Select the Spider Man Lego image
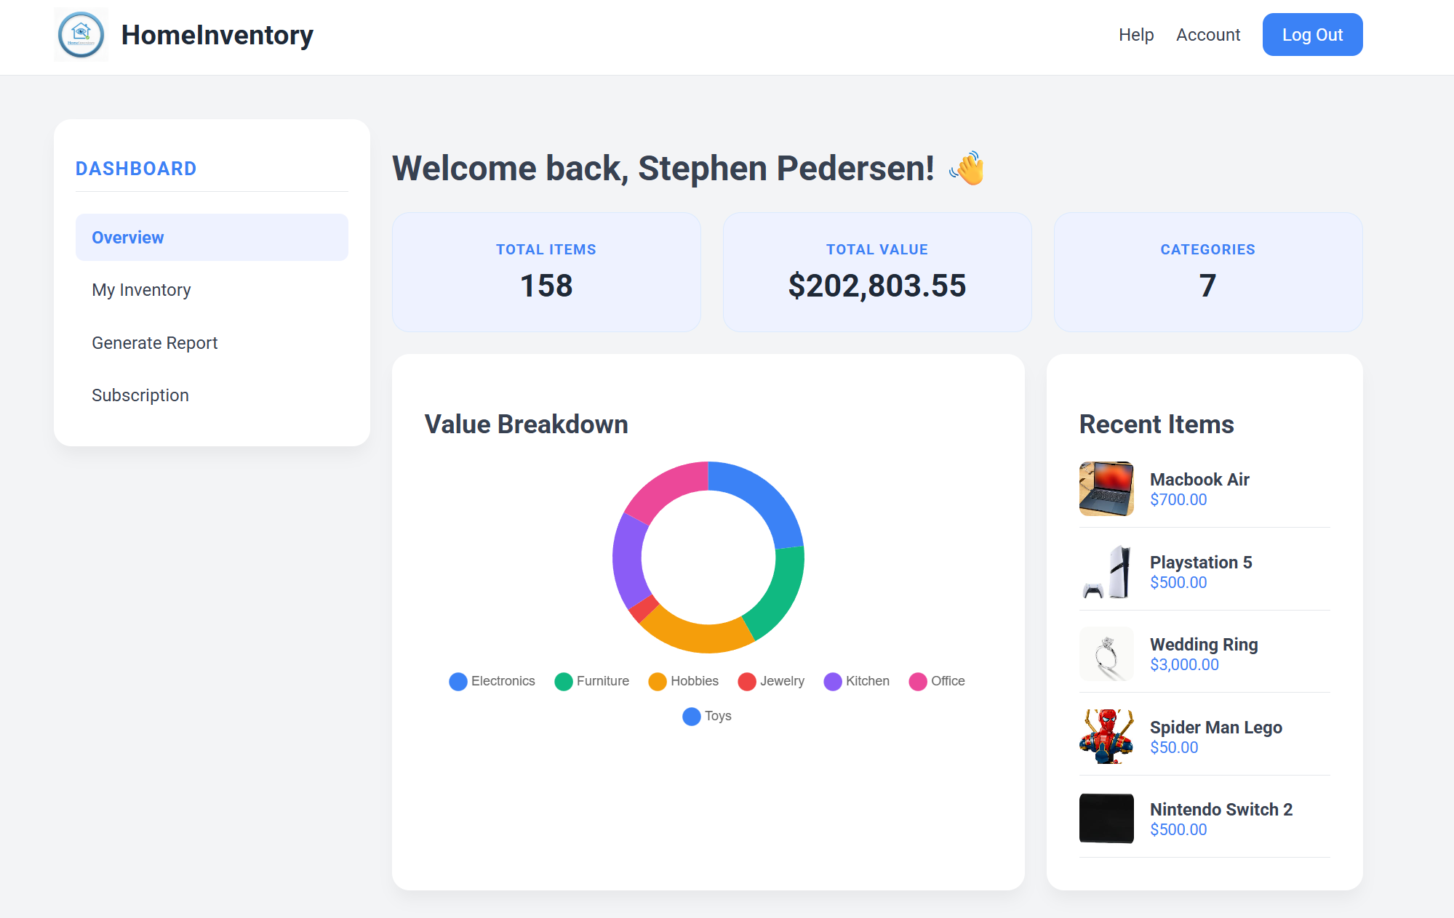Screen dimensions: 1454x918 coord(1105,736)
